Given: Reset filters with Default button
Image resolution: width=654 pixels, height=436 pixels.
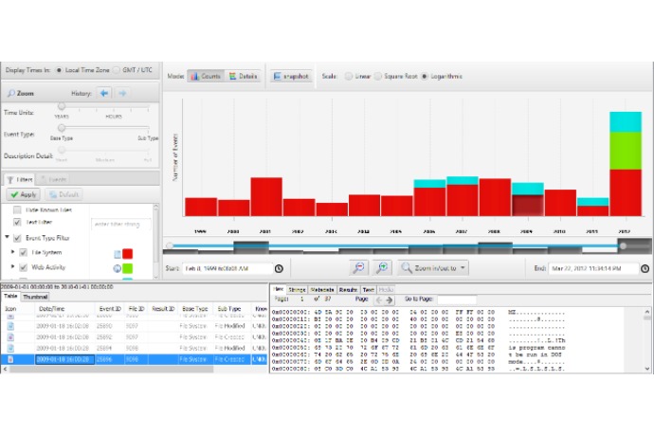Looking at the screenshot, I should tap(64, 194).
